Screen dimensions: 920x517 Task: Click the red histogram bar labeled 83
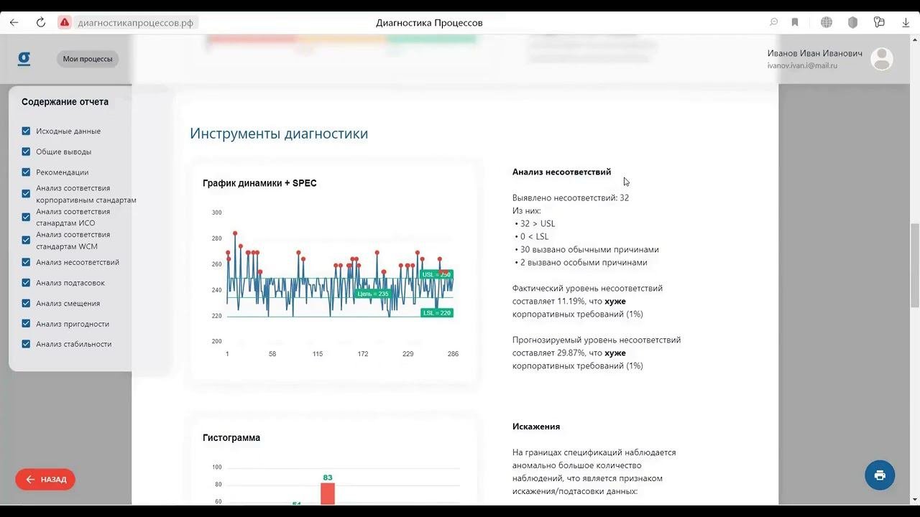(x=328, y=493)
